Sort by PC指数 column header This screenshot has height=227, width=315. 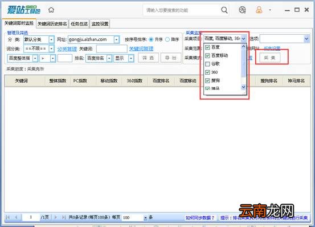click(x=80, y=81)
